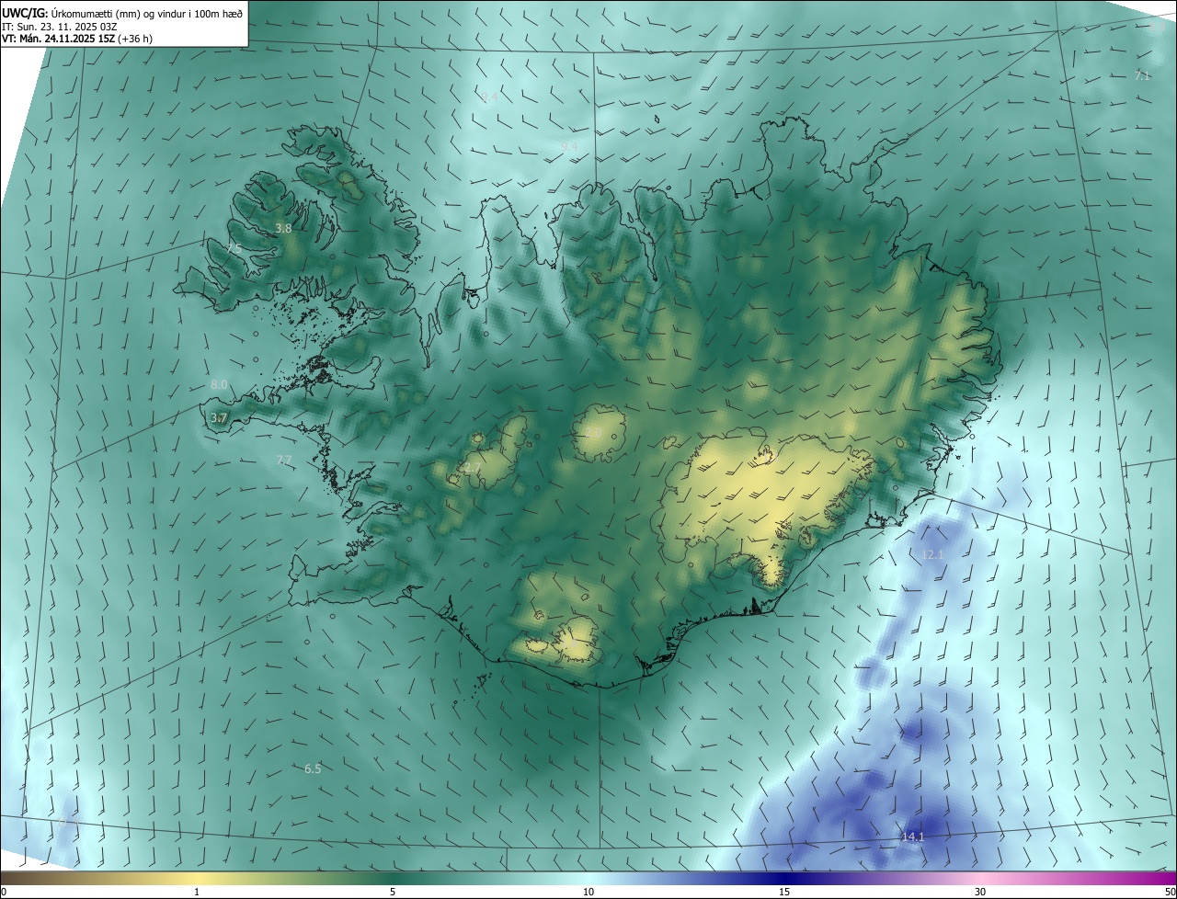Click the 3.7 value label on the peninsula
The height and width of the screenshot is (899, 1177).
point(219,417)
